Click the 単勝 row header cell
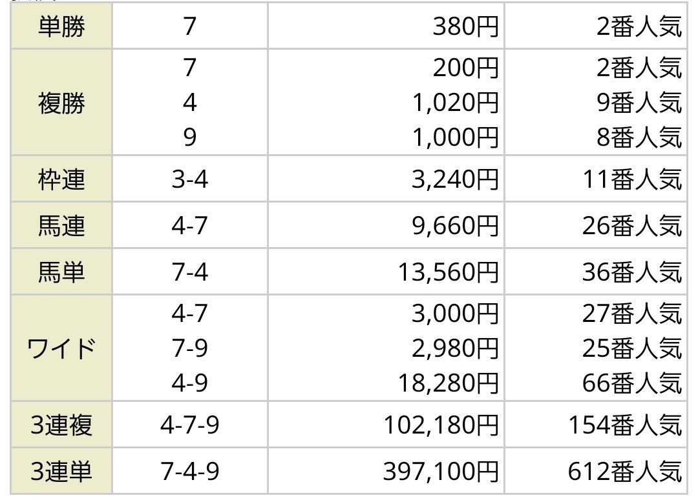 tap(61, 27)
